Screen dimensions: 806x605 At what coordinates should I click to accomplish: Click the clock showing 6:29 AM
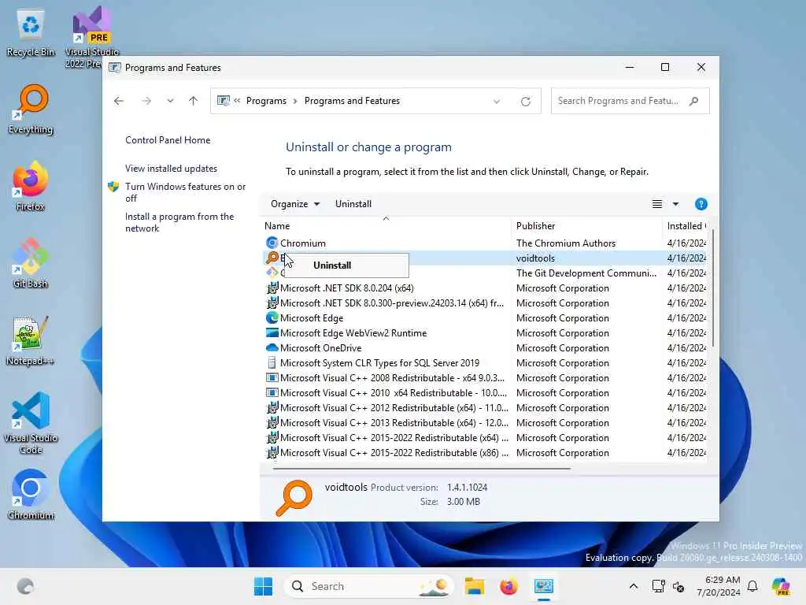(x=719, y=586)
